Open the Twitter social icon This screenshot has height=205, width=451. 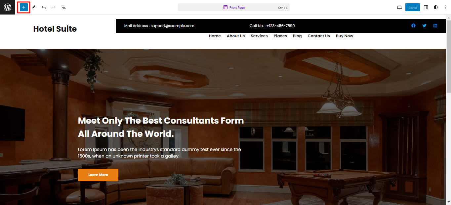[x=424, y=26]
